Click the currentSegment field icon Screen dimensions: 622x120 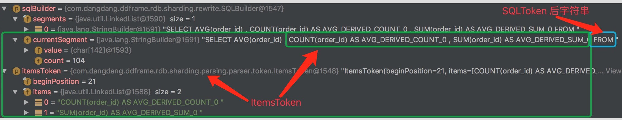27,40
